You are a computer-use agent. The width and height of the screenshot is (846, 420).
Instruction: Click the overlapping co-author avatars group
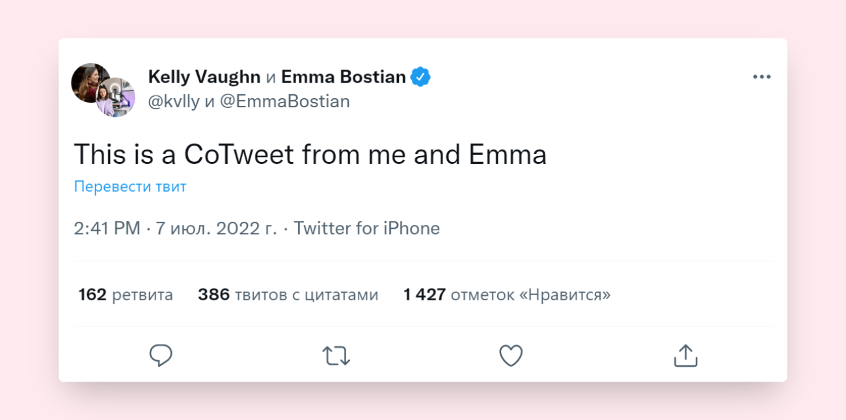click(102, 89)
